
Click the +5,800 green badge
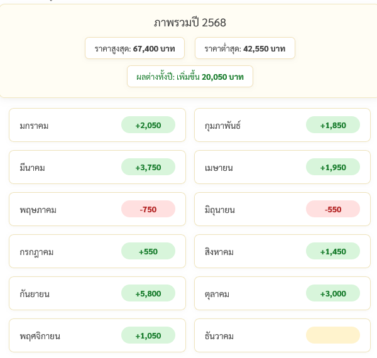pos(148,293)
